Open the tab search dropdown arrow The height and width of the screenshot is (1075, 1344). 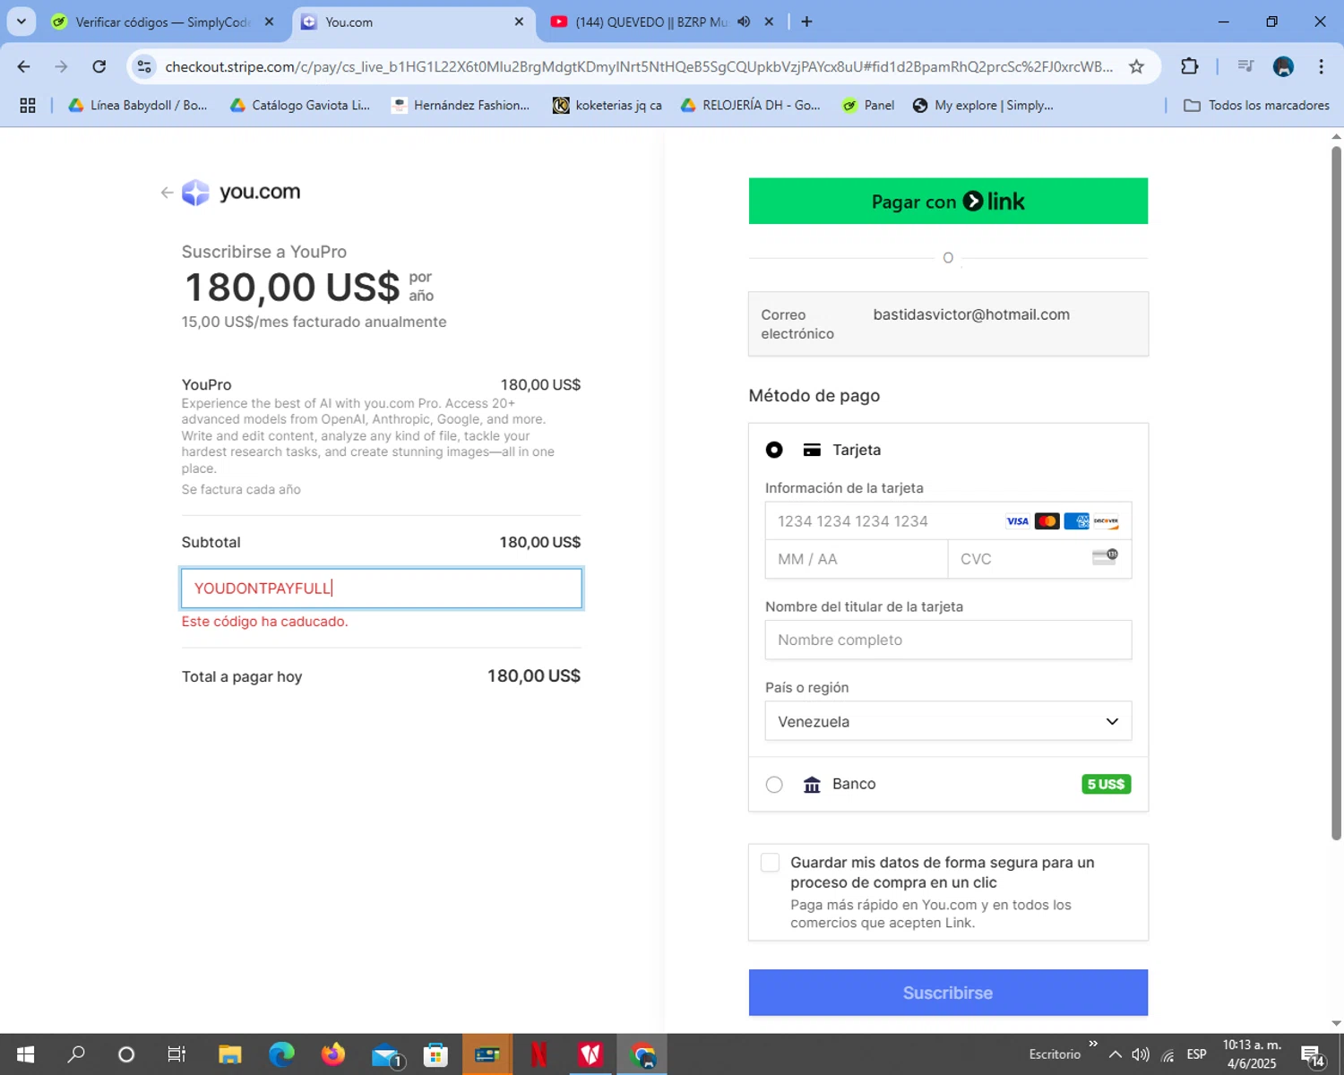22,21
